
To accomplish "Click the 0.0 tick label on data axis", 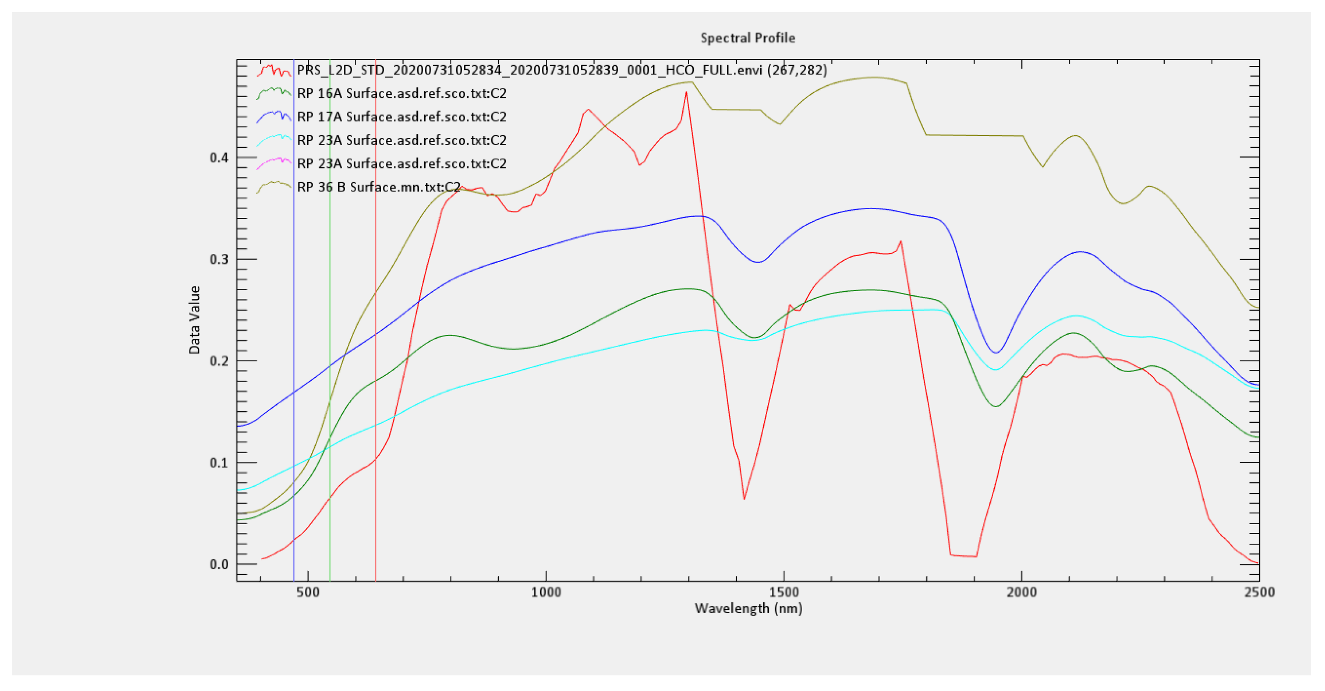I will pyautogui.click(x=219, y=564).
